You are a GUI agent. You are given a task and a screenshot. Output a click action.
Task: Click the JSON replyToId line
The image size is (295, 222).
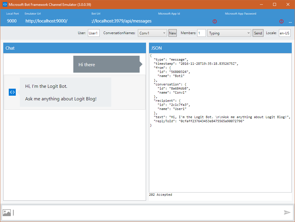pos(199,121)
